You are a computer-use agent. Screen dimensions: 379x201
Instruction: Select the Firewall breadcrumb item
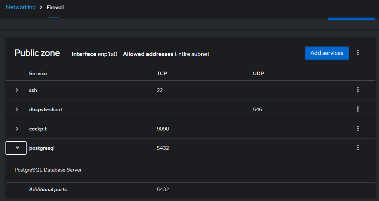55,8
